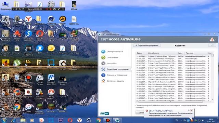219x123 pixels.
Task: Click the World of Tanks desktop shortcut
Action: (17, 21)
